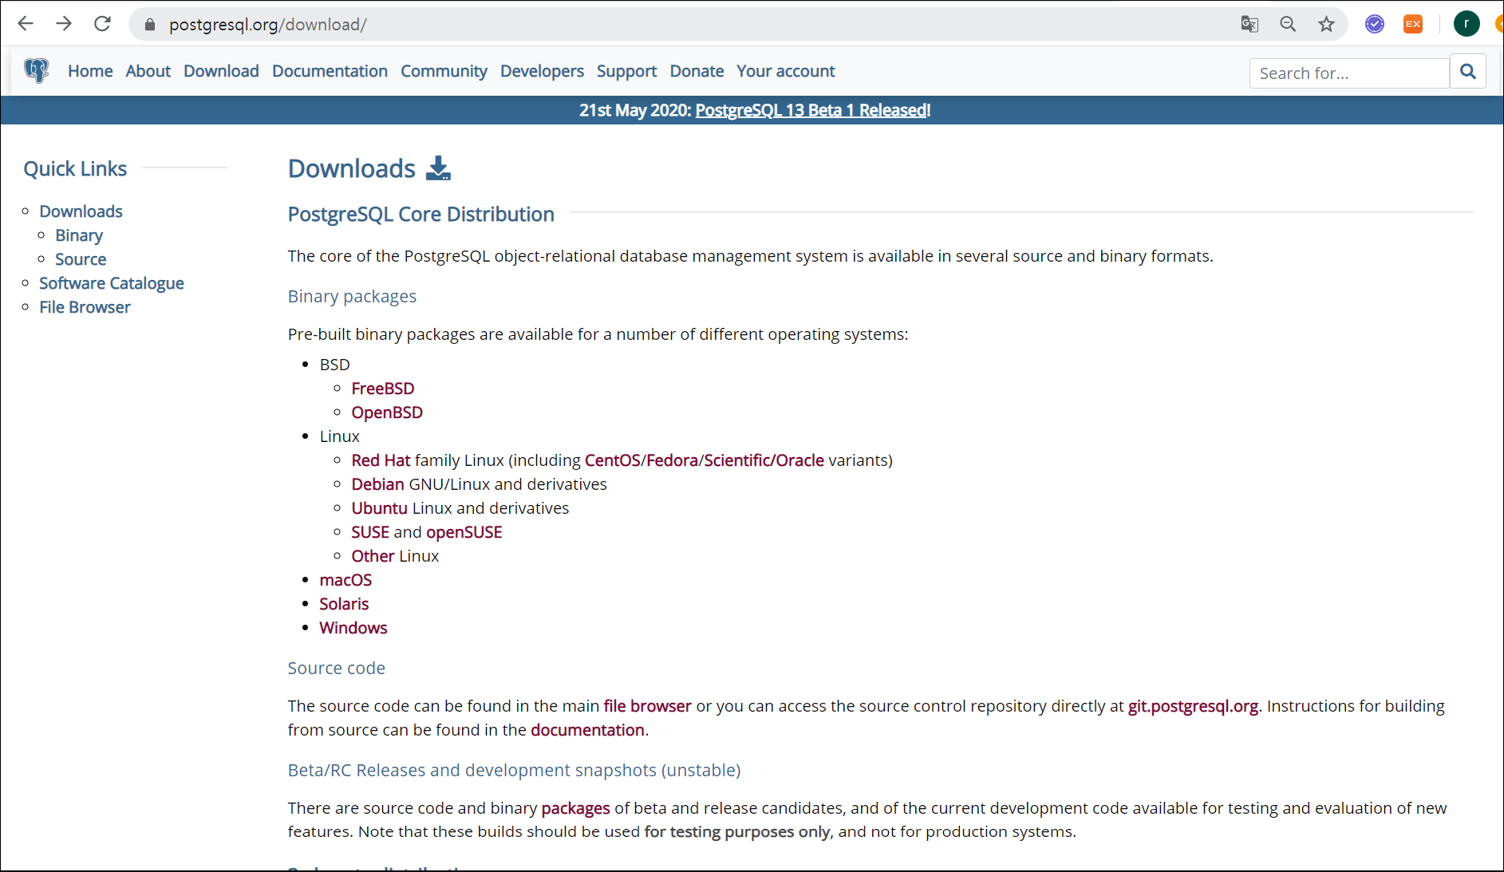Open Software Catalogue in Quick Links
1504x872 pixels.
tap(112, 283)
